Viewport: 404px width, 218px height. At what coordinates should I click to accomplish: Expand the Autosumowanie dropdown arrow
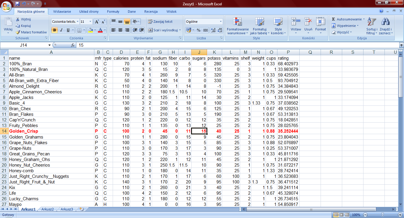364,19
